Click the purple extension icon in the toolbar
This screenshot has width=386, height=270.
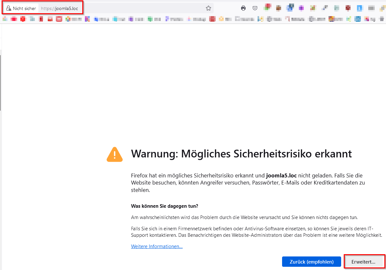[x=301, y=8]
